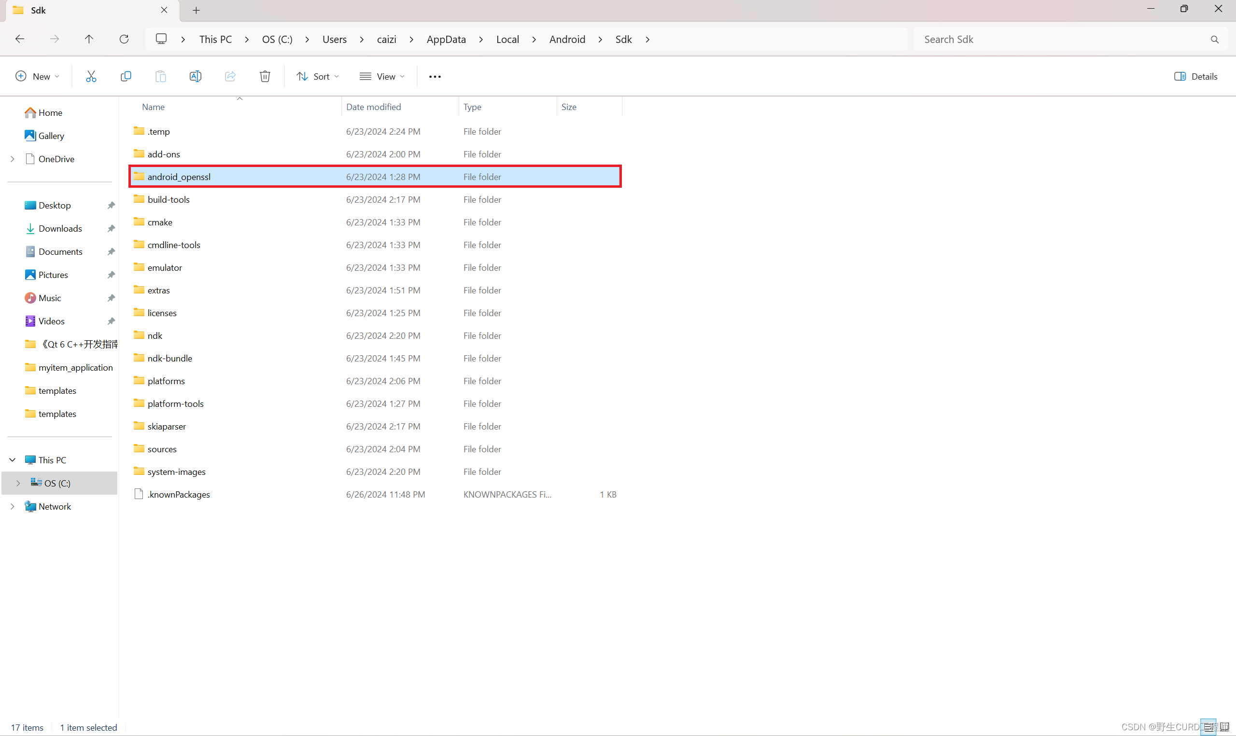The width and height of the screenshot is (1236, 736).
Task: Expand chevron after This PC in breadcrumb
Action: coord(247,39)
